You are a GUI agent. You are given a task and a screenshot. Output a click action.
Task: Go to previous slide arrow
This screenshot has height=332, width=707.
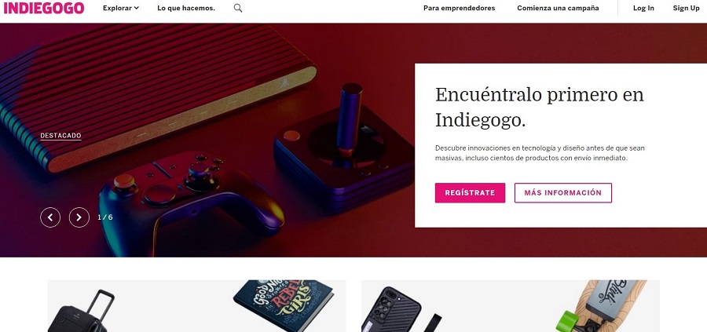coord(50,217)
